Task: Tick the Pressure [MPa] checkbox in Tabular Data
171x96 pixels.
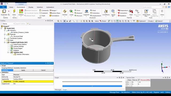Action: [139, 80]
